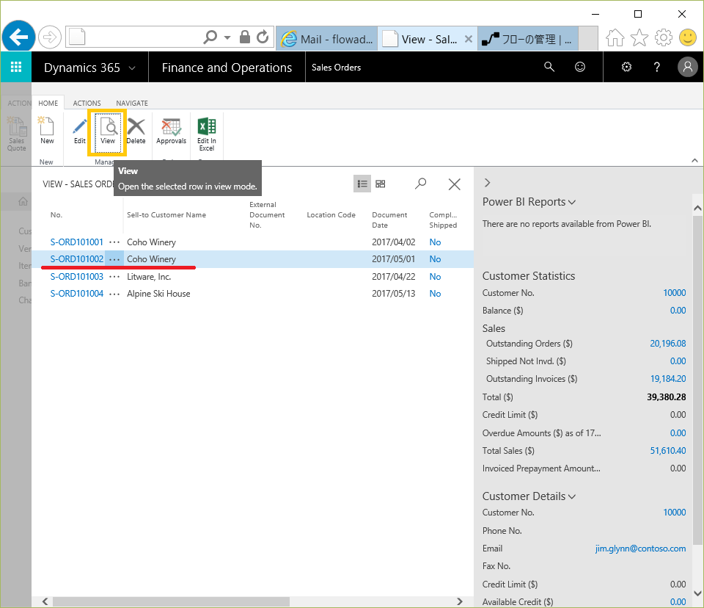Click the list search magnifier icon
This screenshot has height=608, width=704.
coord(420,184)
